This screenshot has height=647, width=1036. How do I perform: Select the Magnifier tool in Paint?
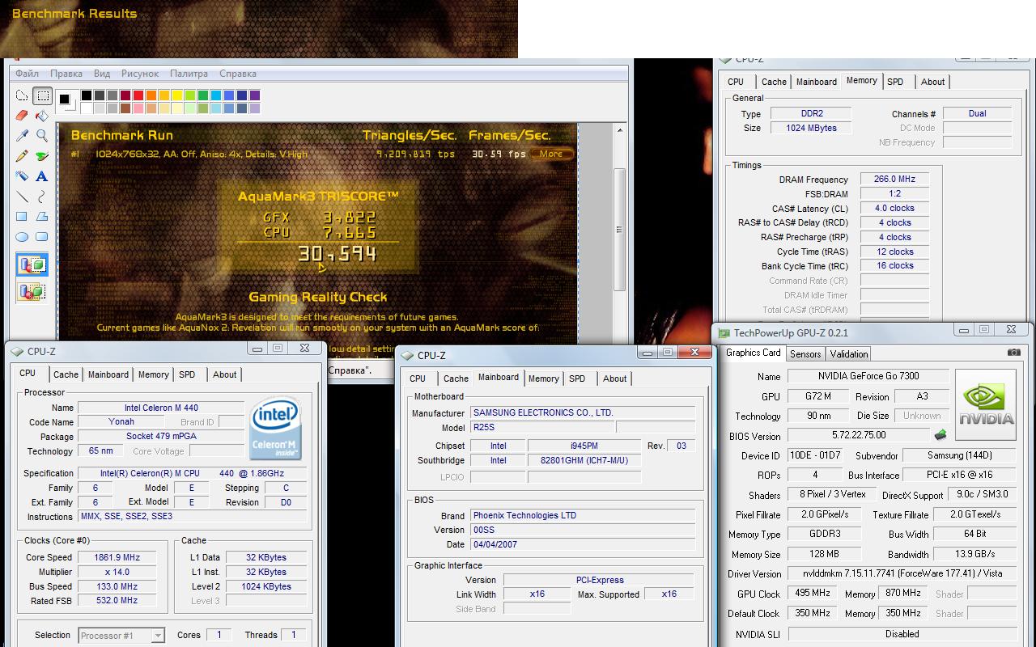click(x=42, y=136)
